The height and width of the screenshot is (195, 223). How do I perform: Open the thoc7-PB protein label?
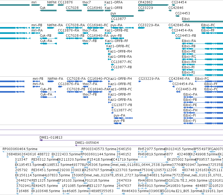click(90, 94)
